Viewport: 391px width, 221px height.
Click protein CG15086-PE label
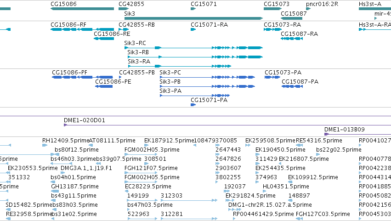click(x=113, y=82)
